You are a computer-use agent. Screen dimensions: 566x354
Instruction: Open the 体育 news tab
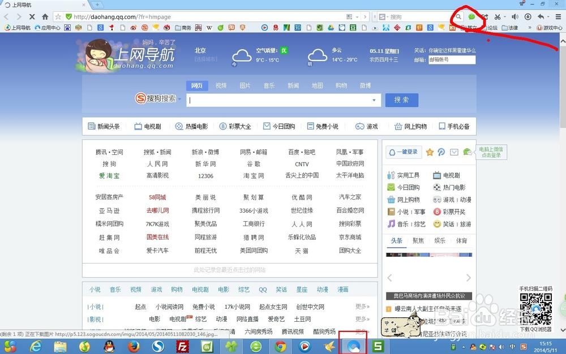(x=461, y=240)
